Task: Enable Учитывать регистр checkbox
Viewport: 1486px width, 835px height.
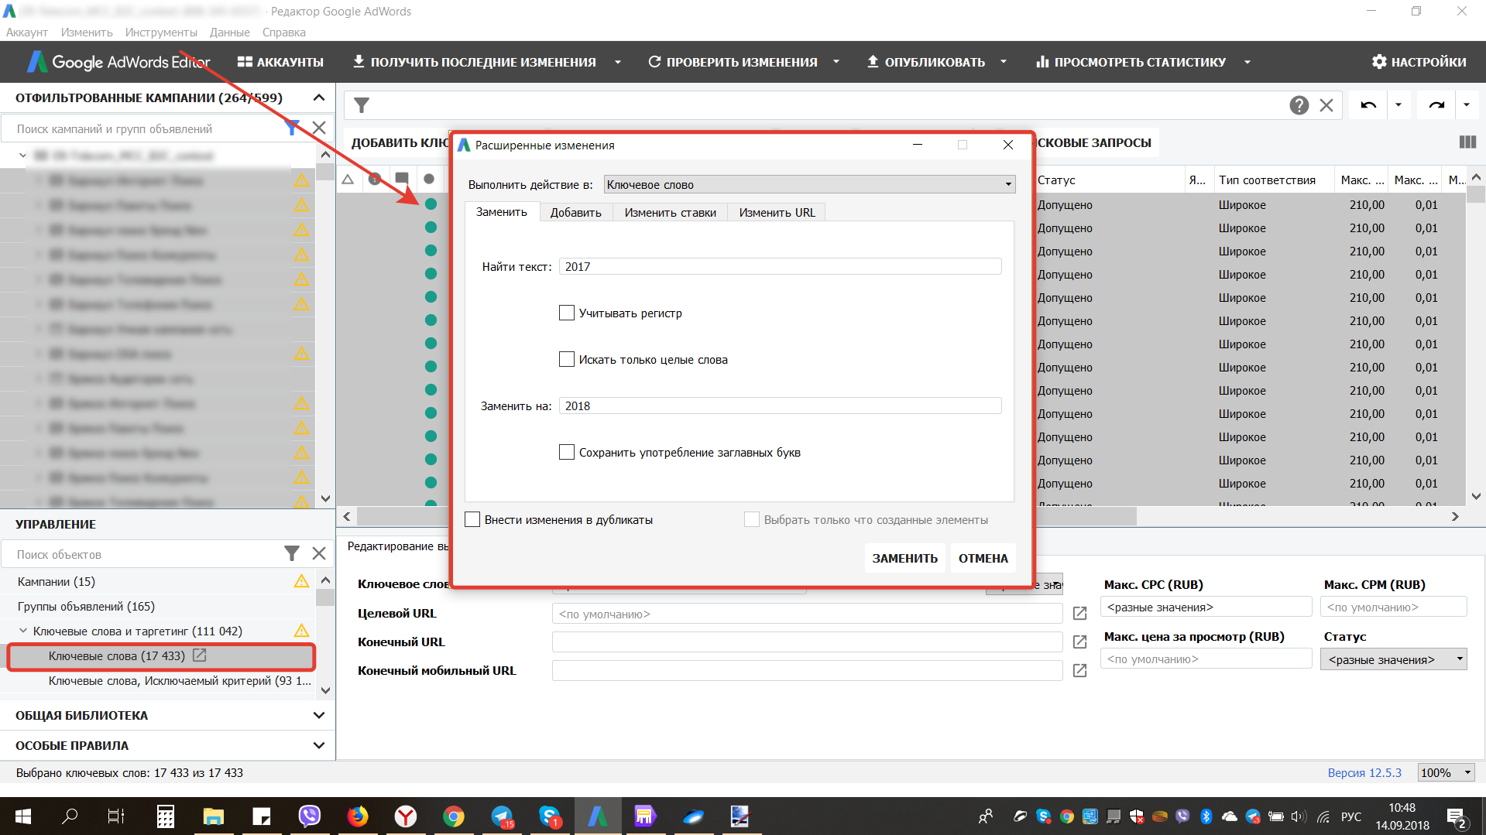Action: 567,313
